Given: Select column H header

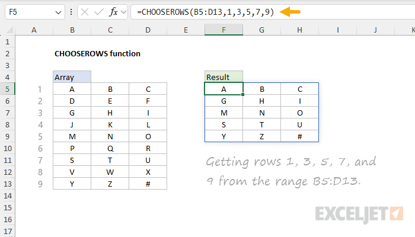Looking at the screenshot, I should click(299, 30).
